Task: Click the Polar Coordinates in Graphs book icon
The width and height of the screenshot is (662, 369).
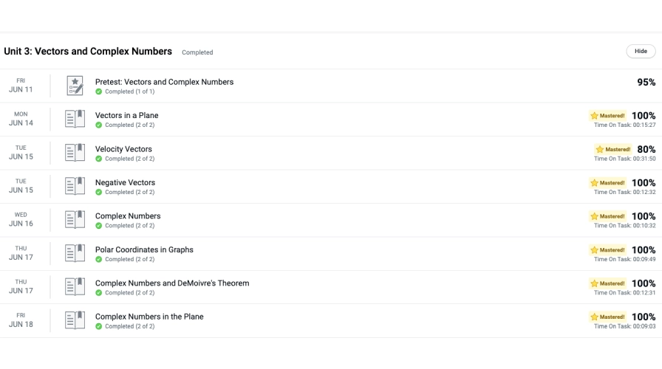Action: pyautogui.click(x=75, y=253)
